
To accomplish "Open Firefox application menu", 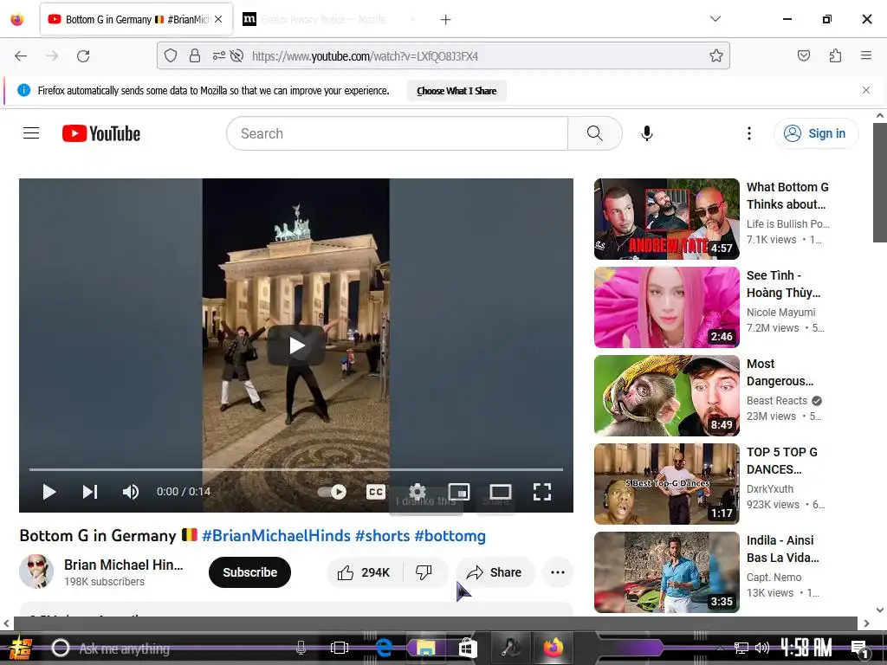I will pos(865,55).
